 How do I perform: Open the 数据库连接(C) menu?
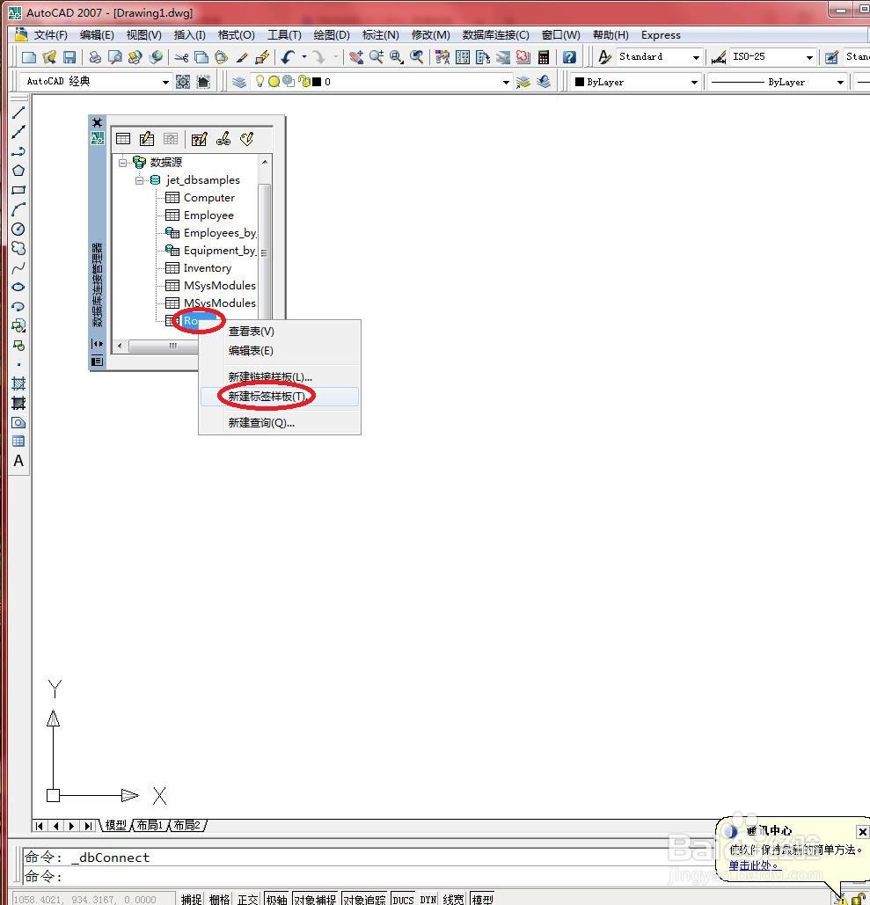click(x=495, y=34)
